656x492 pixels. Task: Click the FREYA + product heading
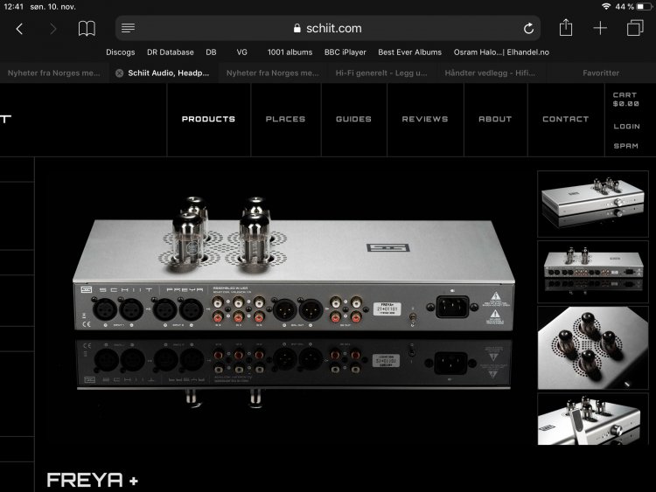pos(93,480)
